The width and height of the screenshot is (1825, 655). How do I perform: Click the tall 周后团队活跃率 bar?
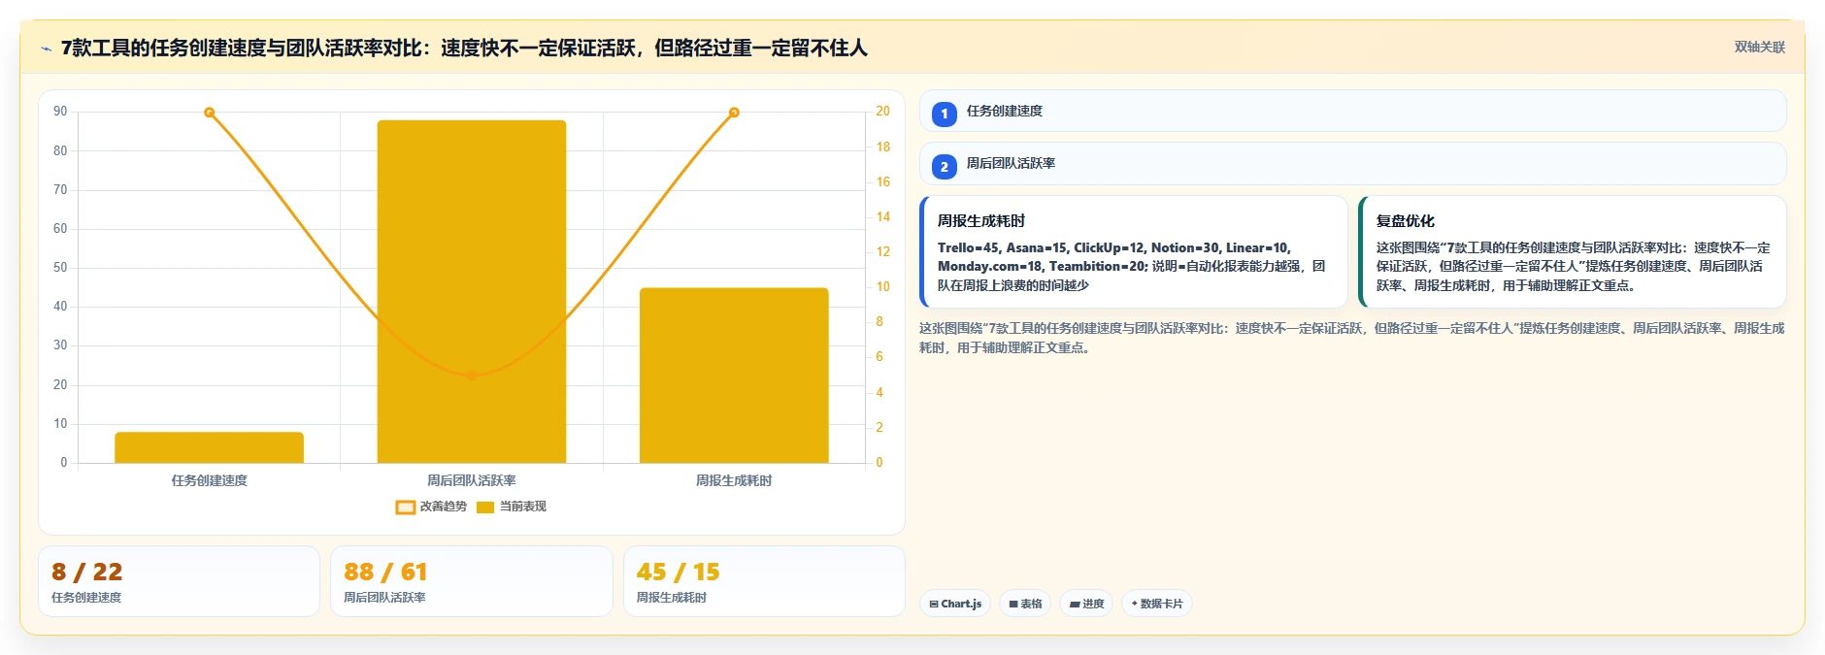pos(471,291)
